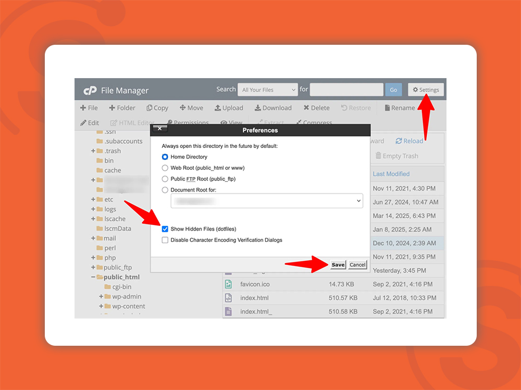Uncheck Show Hidden Files (dotfiles)
This screenshot has width=521, height=390.
(x=165, y=229)
